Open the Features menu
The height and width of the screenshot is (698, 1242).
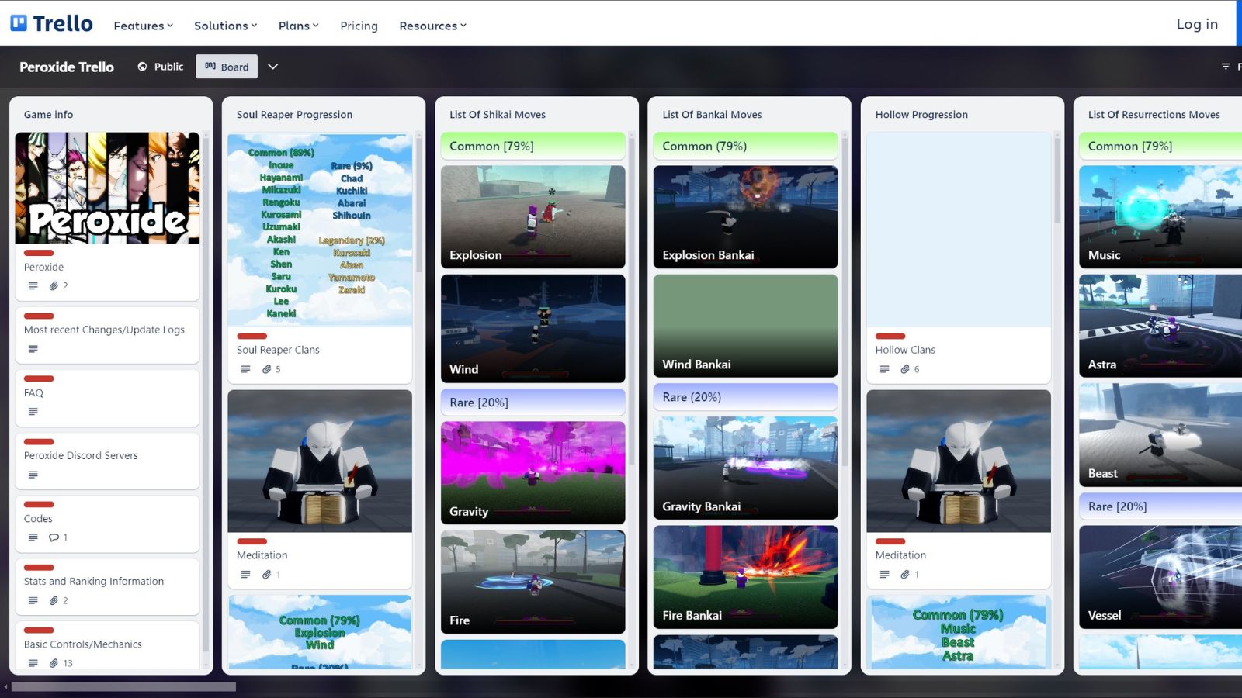pyautogui.click(x=142, y=26)
